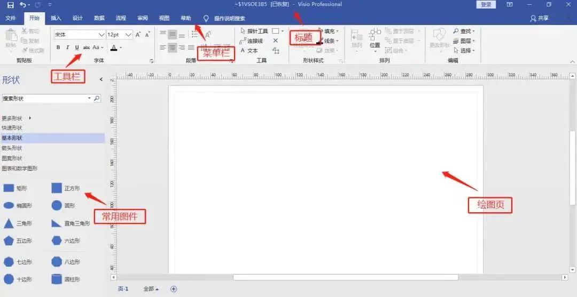Add a new page with plus icon
Image resolution: width=577 pixels, height=297 pixels.
coord(173,289)
